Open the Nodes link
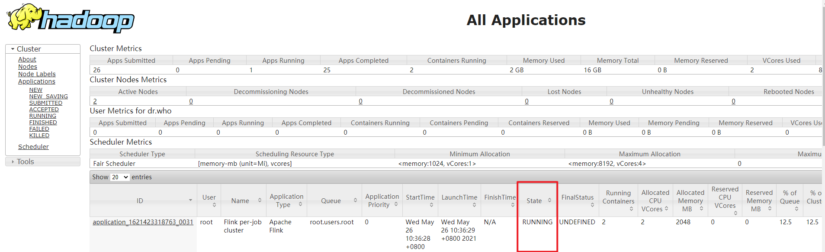Screen dimensions: 825x252 (x=27, y=67)
